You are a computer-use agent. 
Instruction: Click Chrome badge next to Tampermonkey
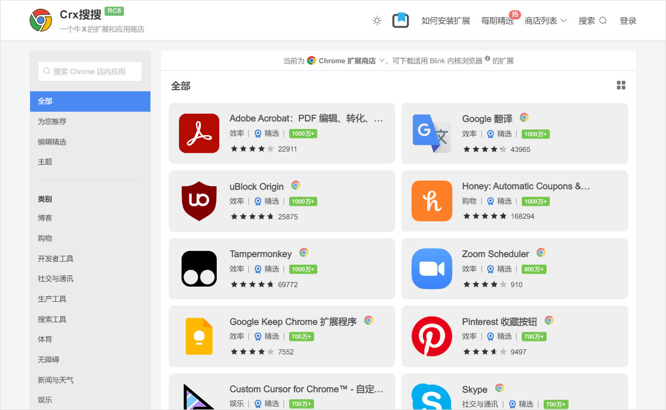tap(304, 252)
